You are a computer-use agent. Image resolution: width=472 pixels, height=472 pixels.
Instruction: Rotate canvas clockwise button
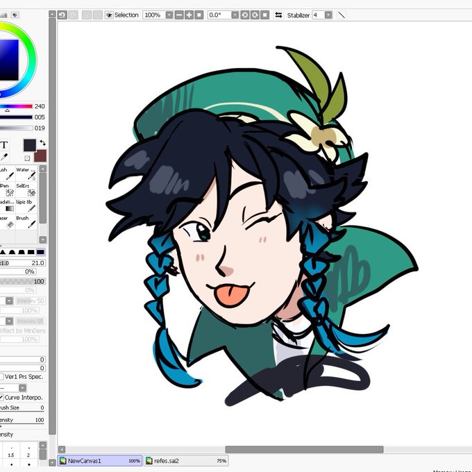255,15
